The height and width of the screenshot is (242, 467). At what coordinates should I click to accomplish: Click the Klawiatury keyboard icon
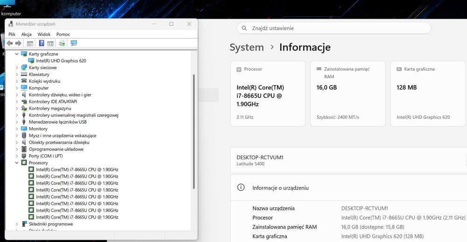click(x=24, y=74)
